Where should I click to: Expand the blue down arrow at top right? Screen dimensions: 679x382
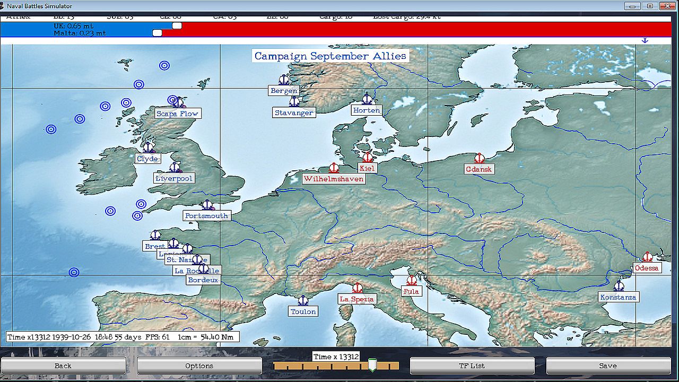(x=645, y=40)
